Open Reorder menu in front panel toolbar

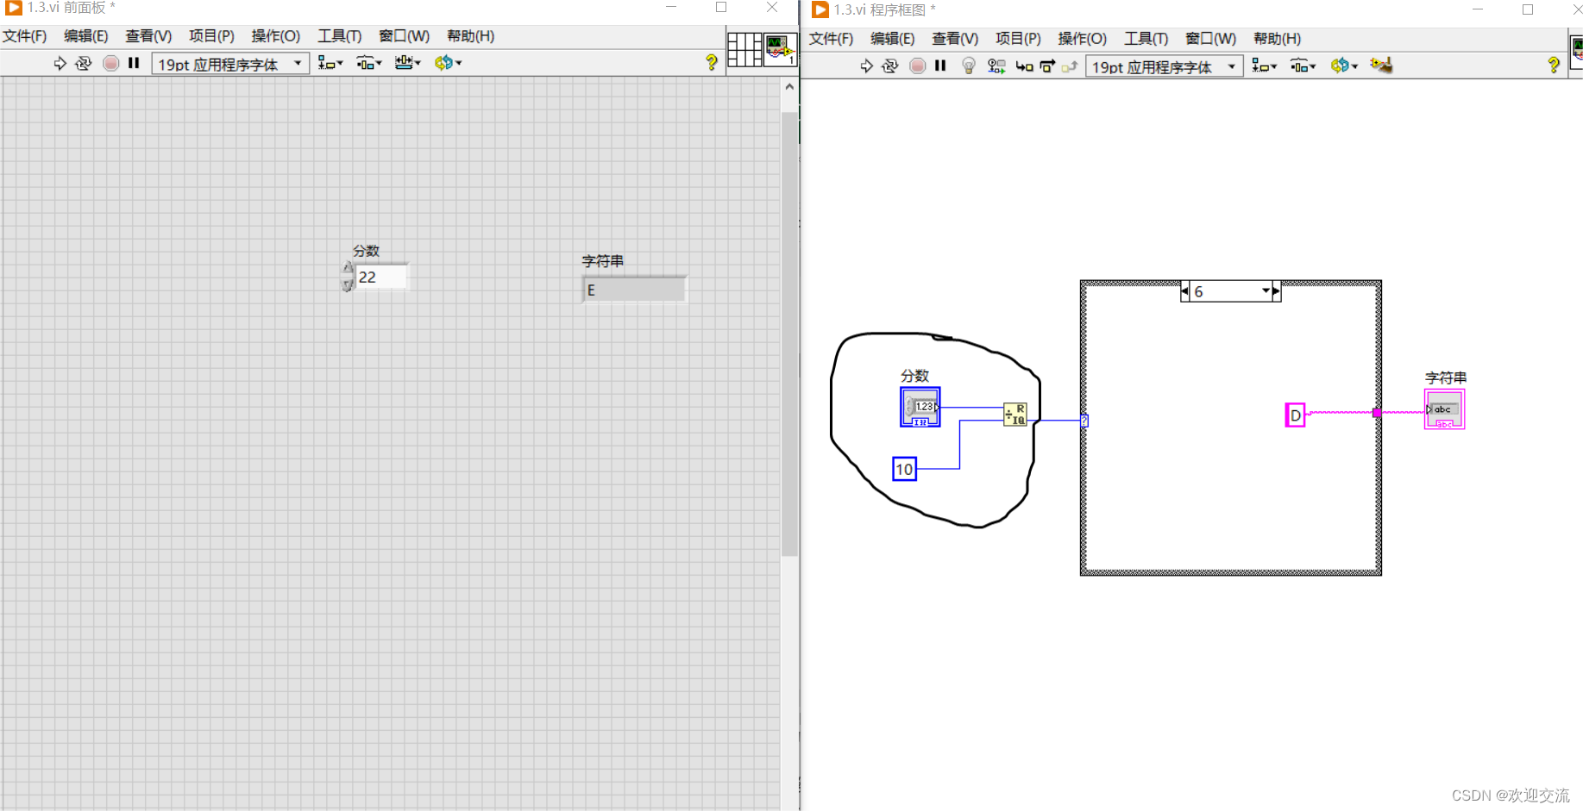448,63
